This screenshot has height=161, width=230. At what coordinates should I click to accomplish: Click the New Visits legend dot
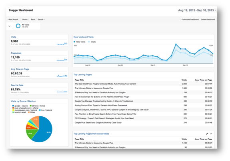coord(74,42)
